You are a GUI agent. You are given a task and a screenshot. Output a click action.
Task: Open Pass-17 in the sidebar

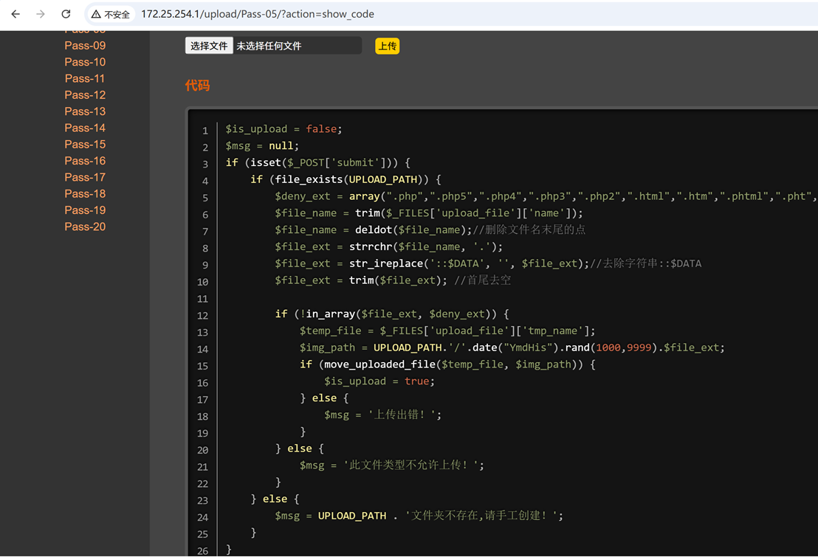point(85,177)
